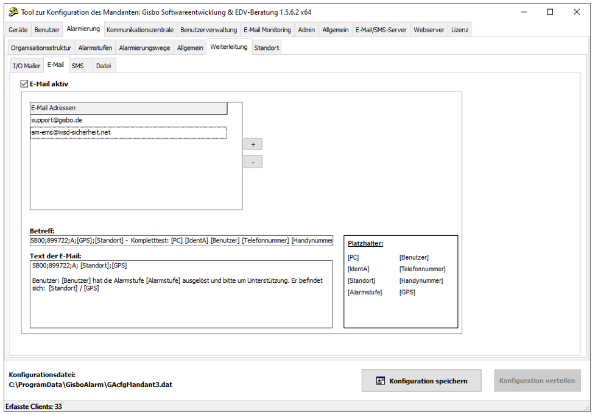Select the Organisationsstruktur sub-tab
Image resolution: width=595 pixels, height=415 pixels.
41,48
